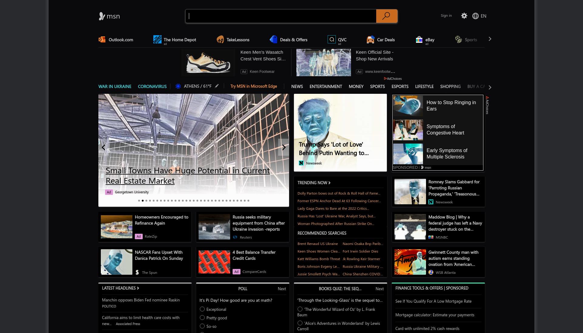Open settings via the gear icon

[464, 16]
